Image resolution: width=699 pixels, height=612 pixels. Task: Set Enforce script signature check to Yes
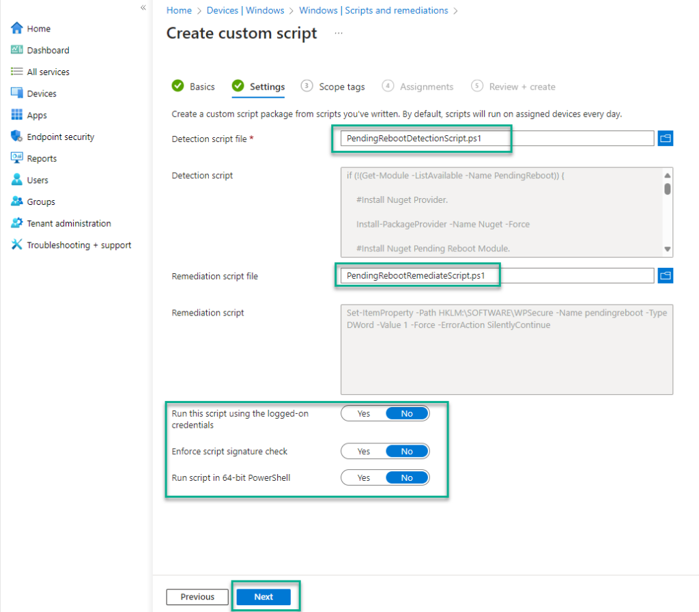pyautogui.click(x=364, y=451)
